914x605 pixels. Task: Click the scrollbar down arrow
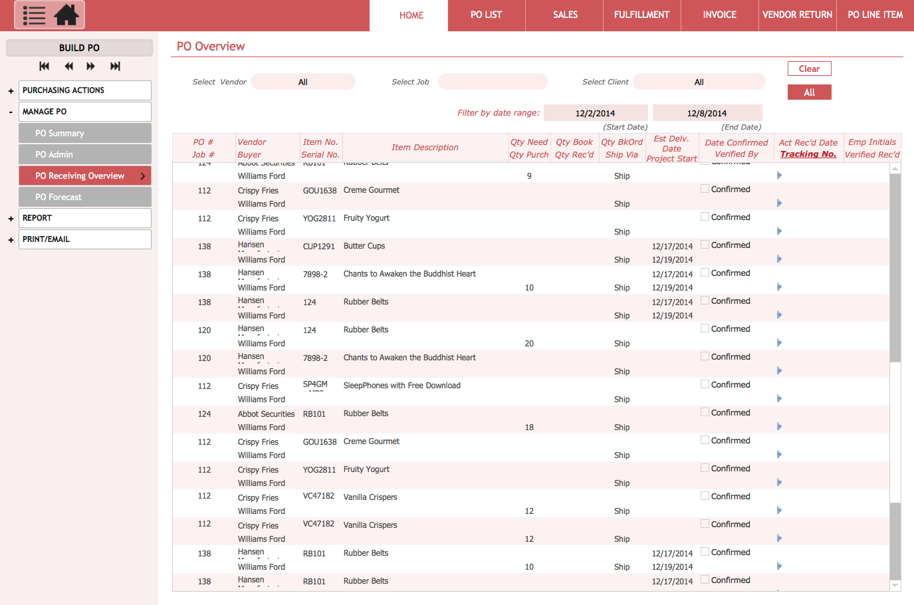coord(895,586)
